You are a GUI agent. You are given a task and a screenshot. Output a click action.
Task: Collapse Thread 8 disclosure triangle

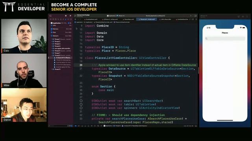point(52,55)
